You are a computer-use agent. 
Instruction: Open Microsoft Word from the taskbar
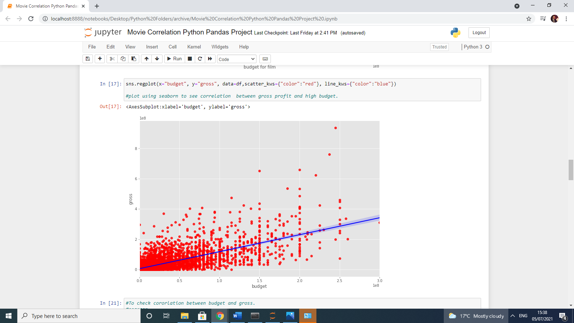[237, 316]
